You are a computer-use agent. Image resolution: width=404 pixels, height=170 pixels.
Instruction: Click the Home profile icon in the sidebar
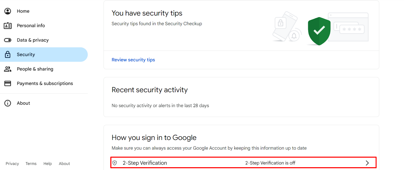coord(8,11)
